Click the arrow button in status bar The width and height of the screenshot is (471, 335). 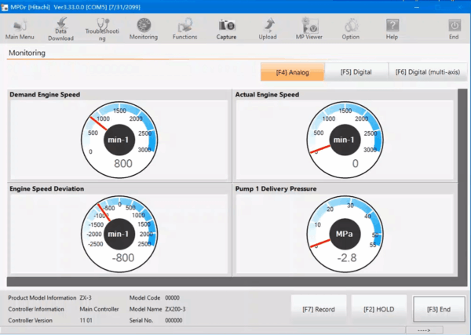[435, 330]
